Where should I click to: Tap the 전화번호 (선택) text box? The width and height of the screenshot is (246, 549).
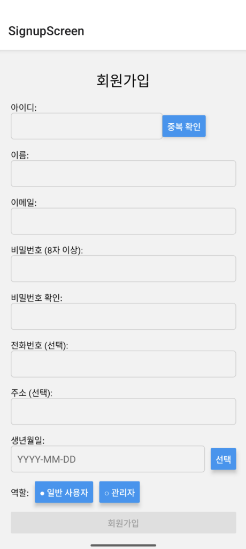pyautogui.click(x=124, y=364)
